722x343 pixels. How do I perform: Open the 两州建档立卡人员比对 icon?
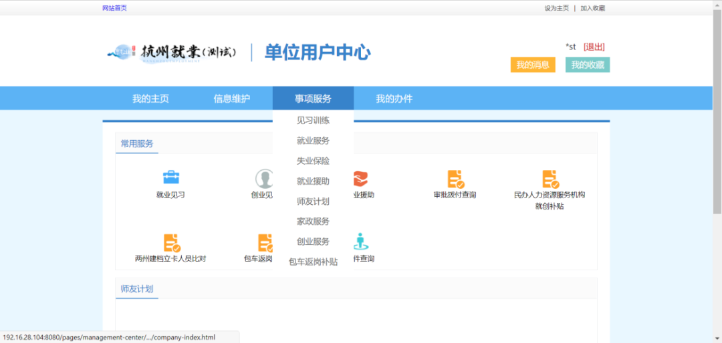coord(171,242)
